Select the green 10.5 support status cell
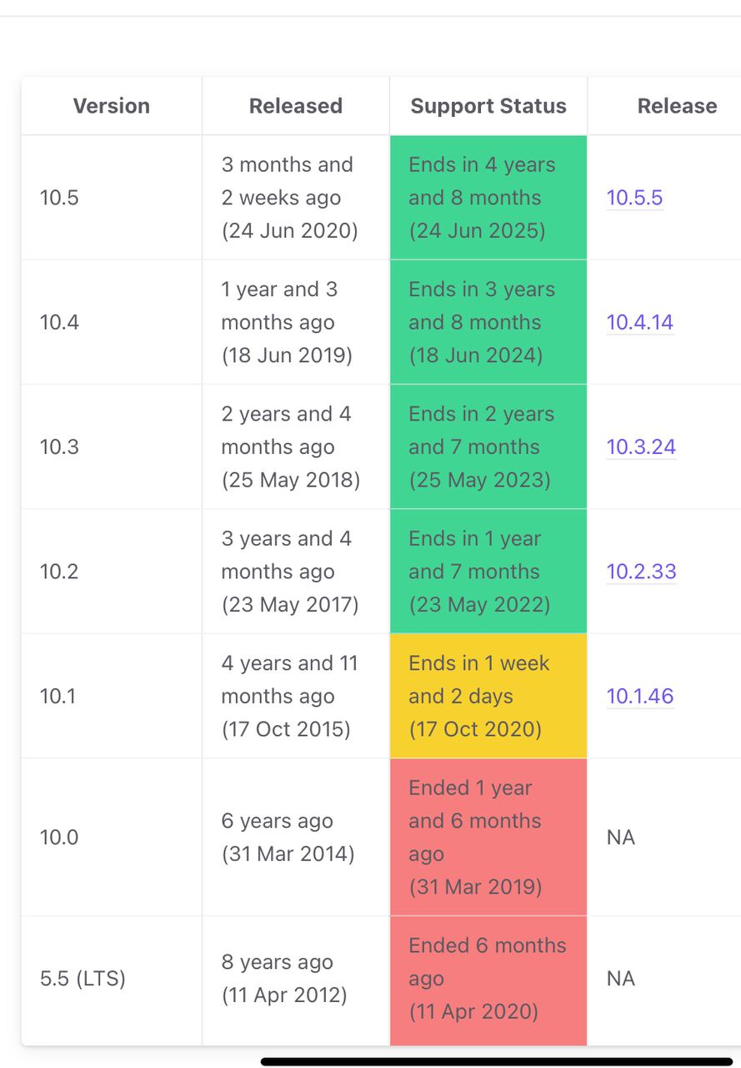 point(488,198)
